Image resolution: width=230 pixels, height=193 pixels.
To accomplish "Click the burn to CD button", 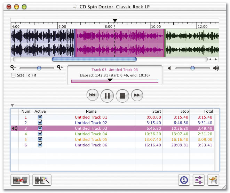I will pos(213,180).
